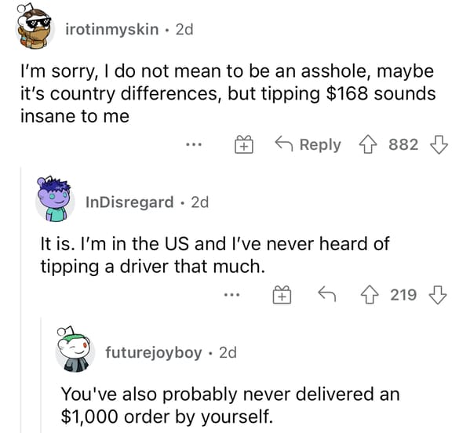Reply to irotinmyskin's comment
470x433 pixels.
pyautogui.click(x=308, y=145)
